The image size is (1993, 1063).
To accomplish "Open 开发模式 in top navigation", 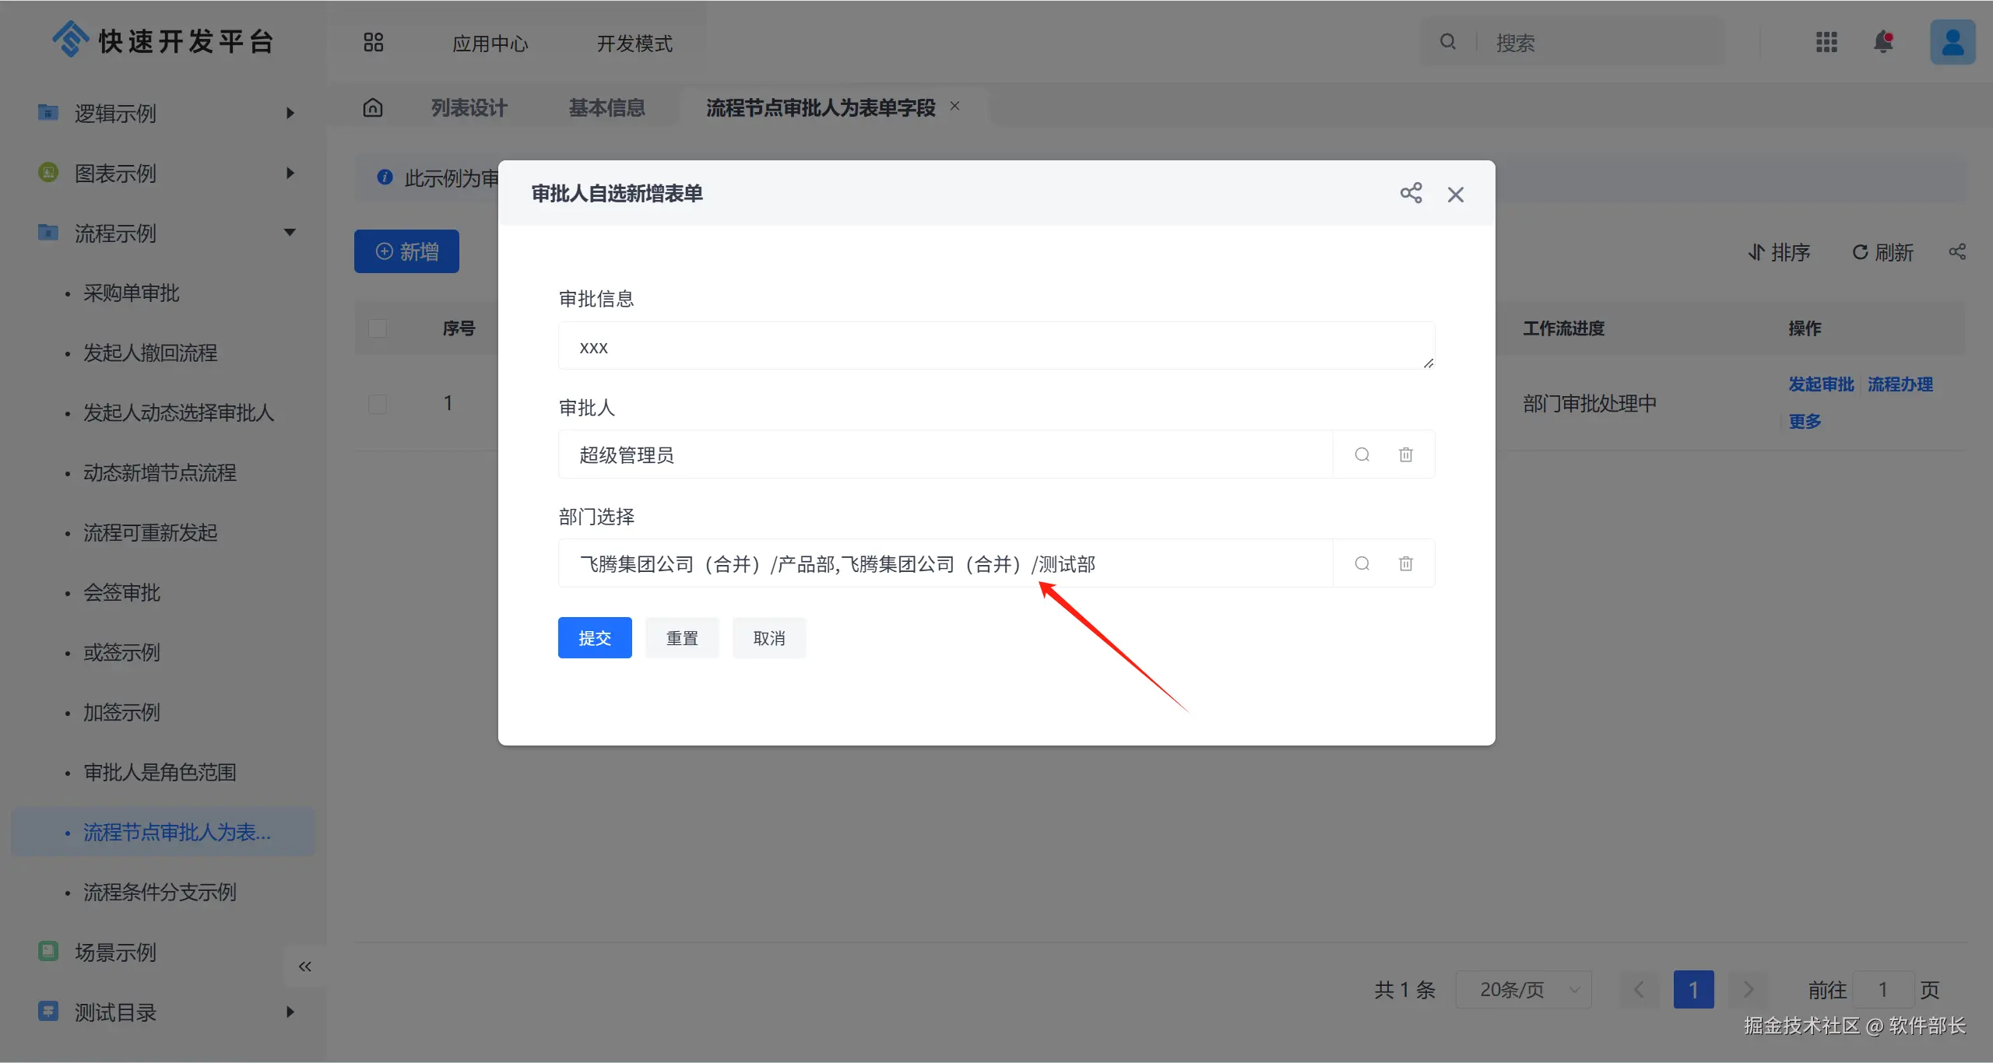I will [634, 44].
